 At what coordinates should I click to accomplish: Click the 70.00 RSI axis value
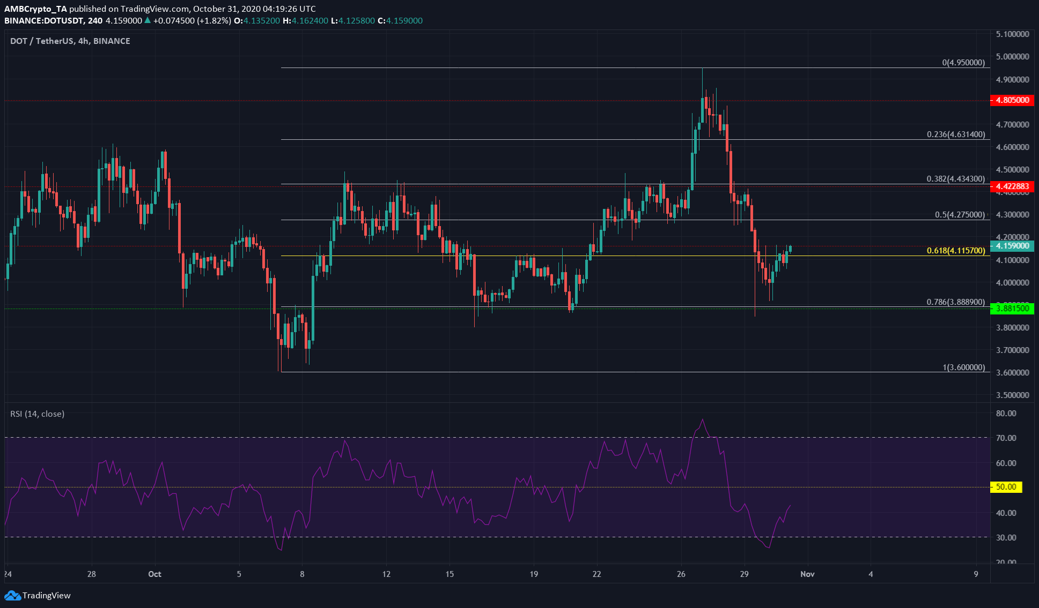pos(1006,438)
